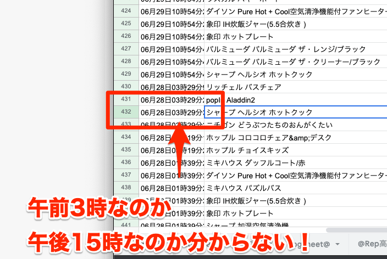
Task: Select row header 432
Action: pyautogui.click(x=126, y=112)
